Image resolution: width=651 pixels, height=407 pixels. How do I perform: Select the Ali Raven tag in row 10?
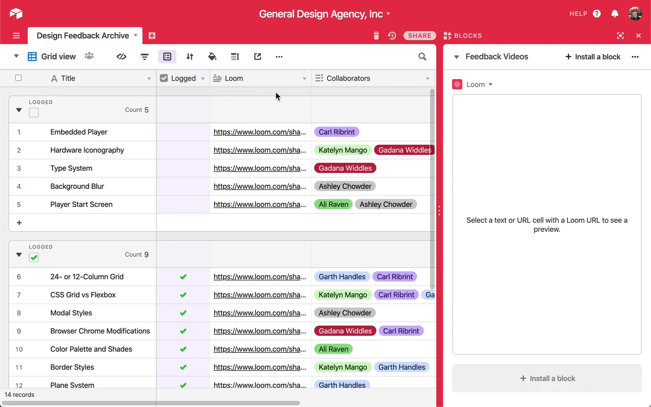[333, 349]
